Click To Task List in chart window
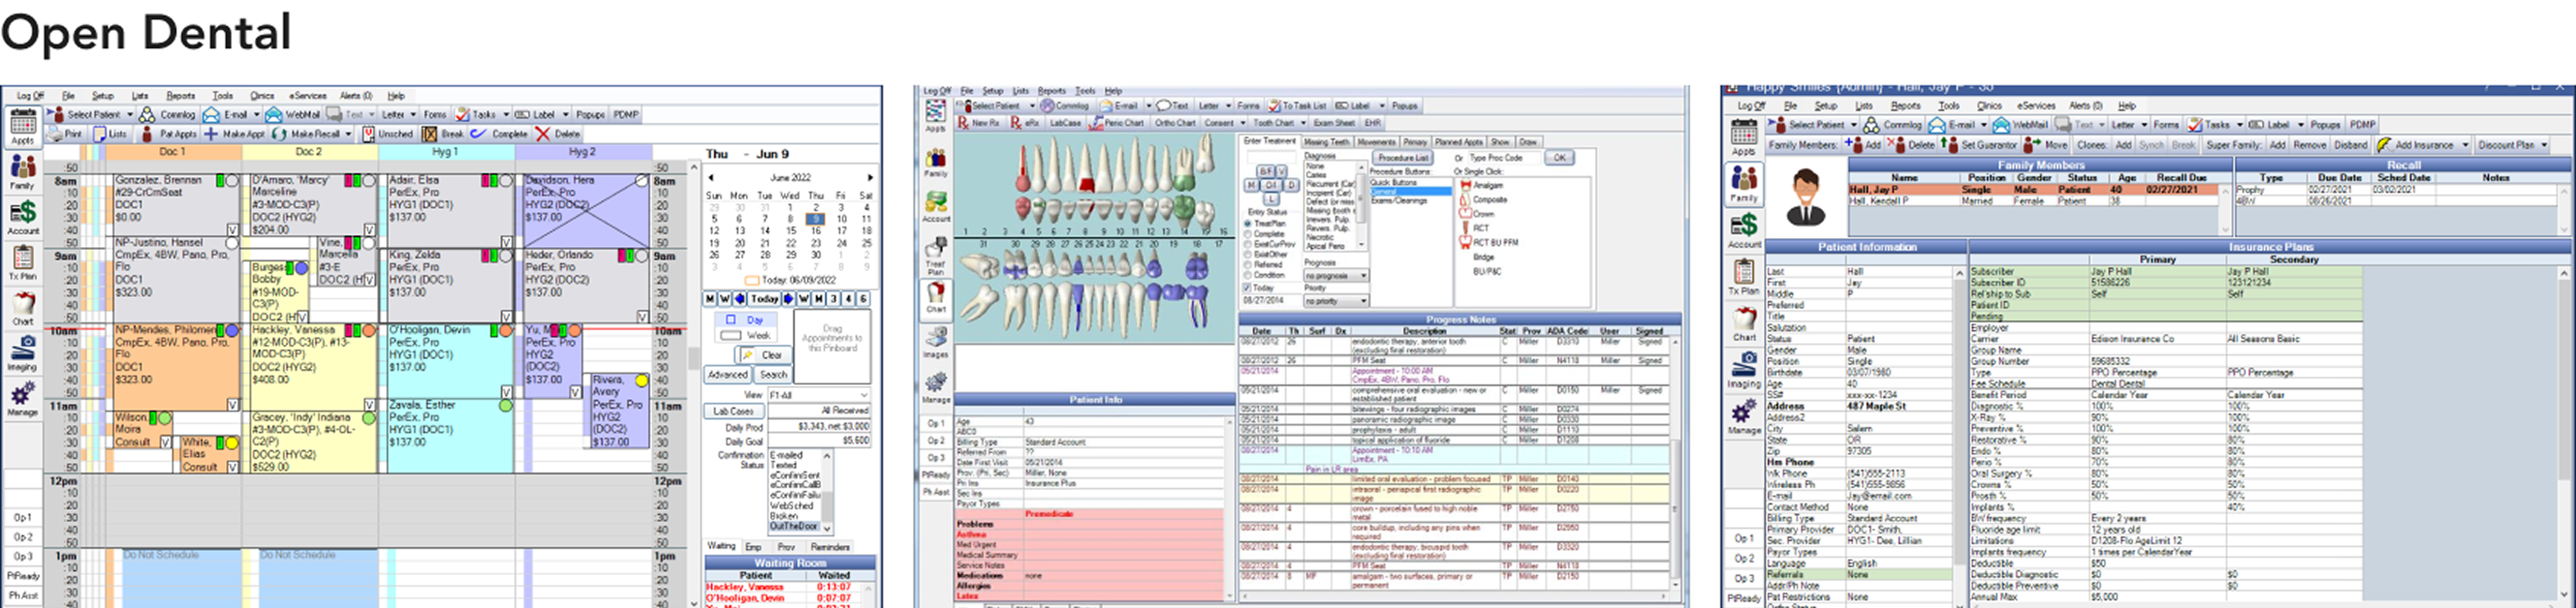The image size is (2576, 608). 1297,106
